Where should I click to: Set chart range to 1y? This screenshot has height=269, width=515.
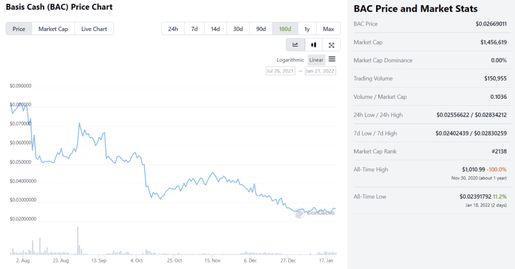(x=307, y=29)
